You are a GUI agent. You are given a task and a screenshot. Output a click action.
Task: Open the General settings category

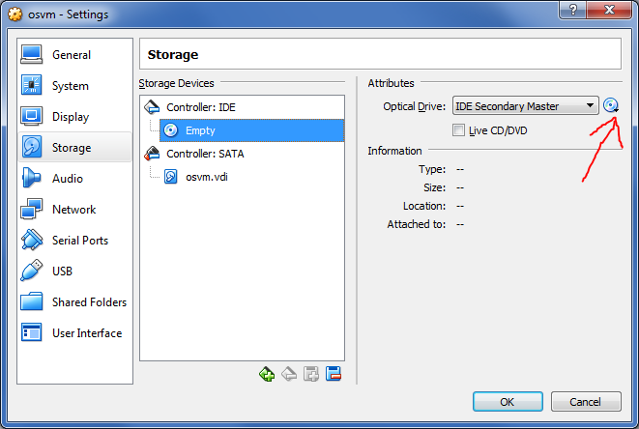pos(74,55)
